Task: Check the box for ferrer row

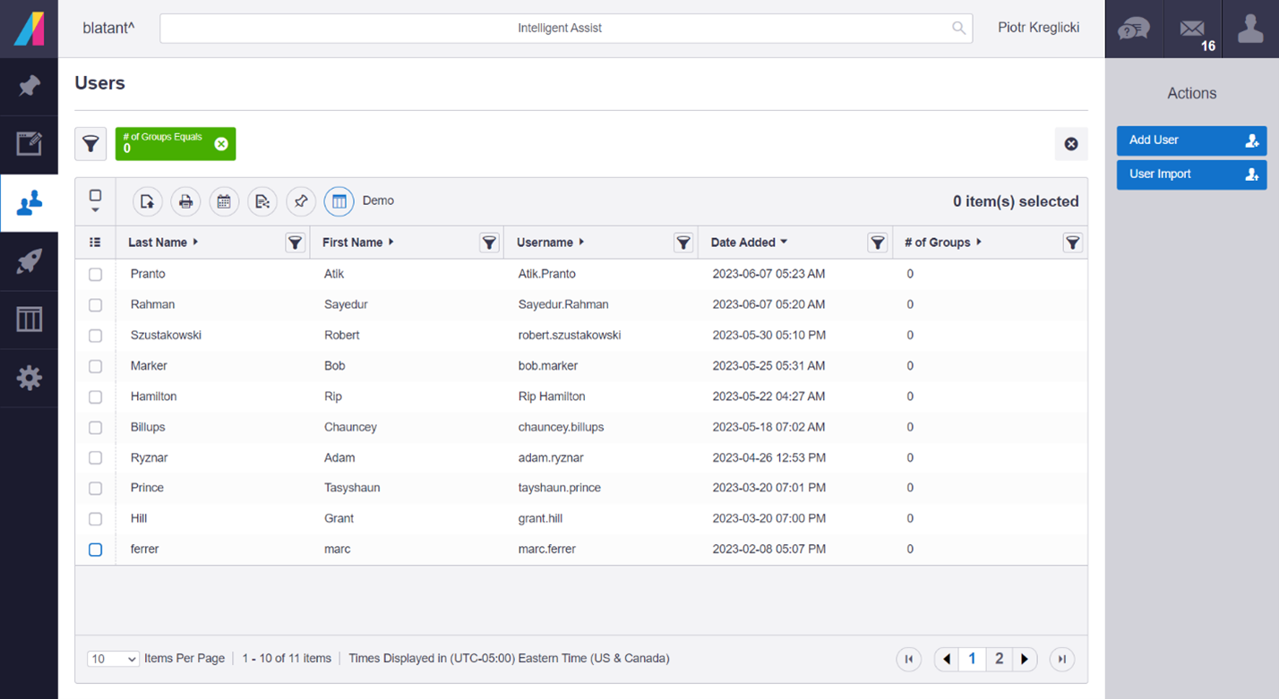Action: click(95, 550)
